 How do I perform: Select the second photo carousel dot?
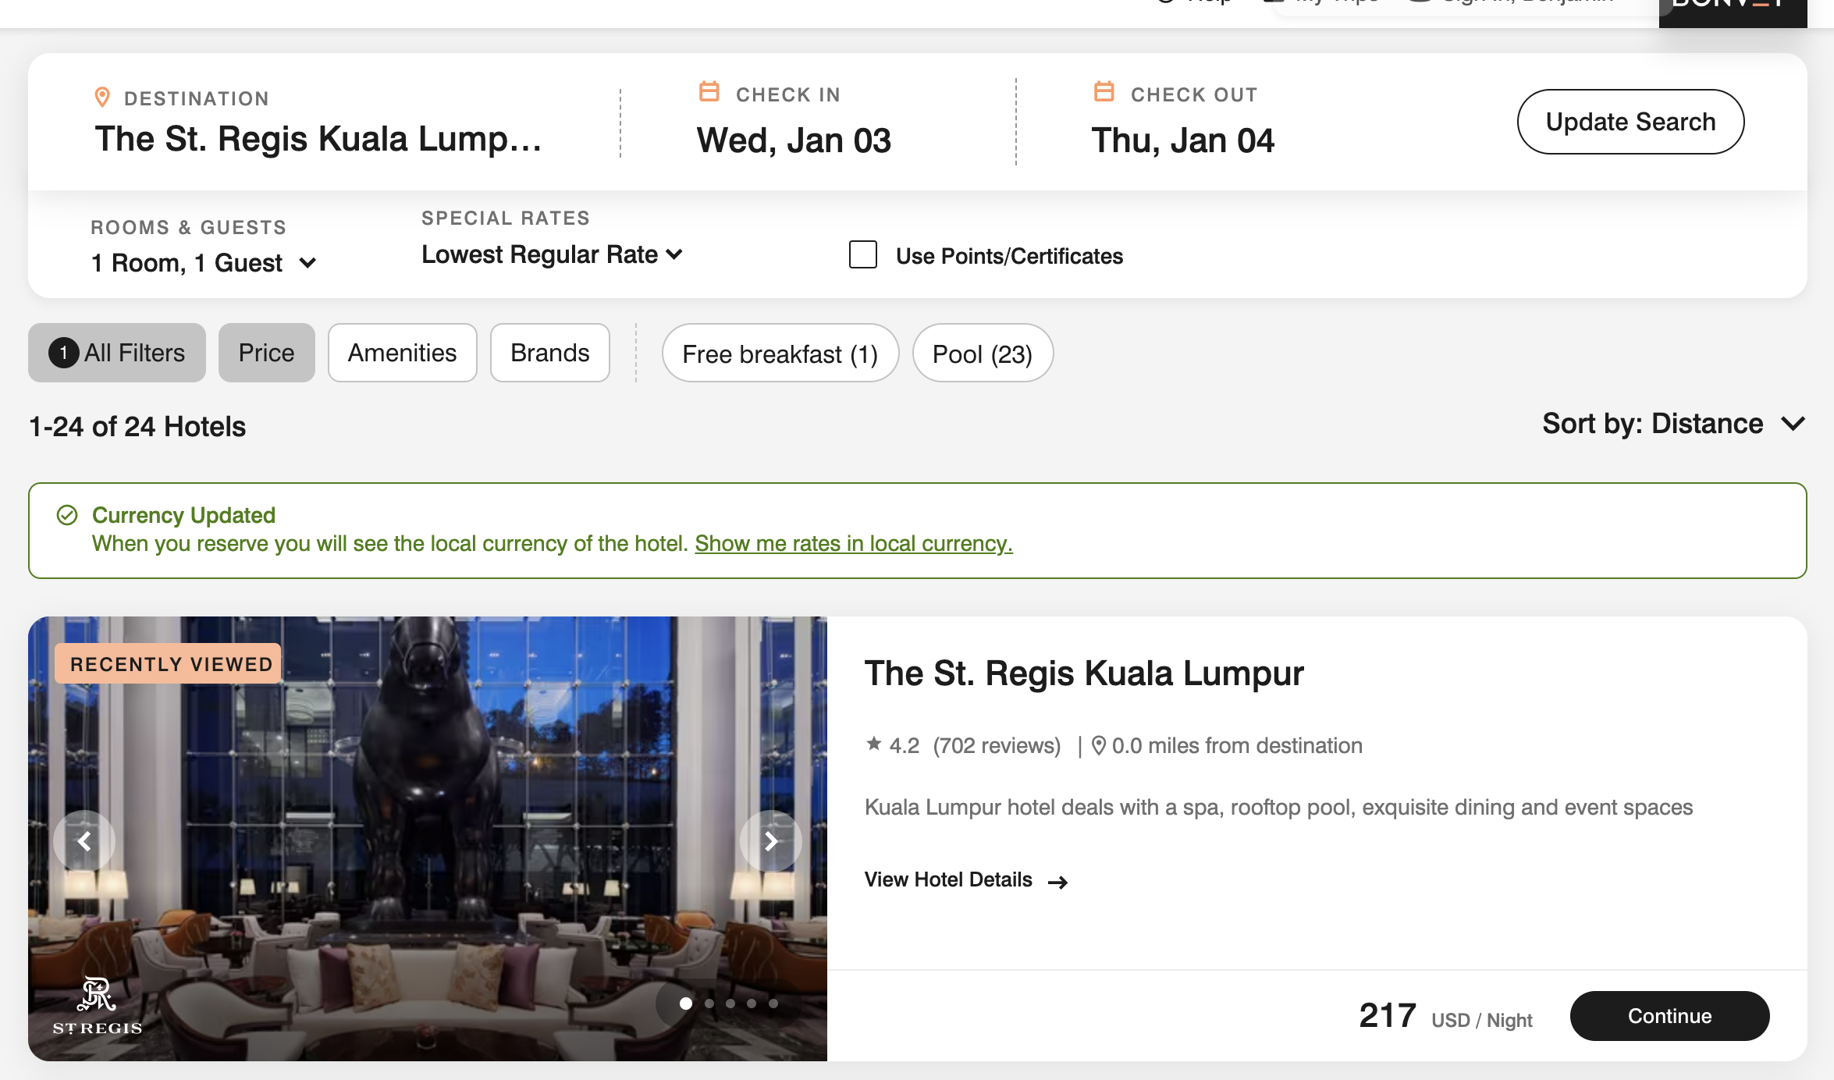point(709,1004)
